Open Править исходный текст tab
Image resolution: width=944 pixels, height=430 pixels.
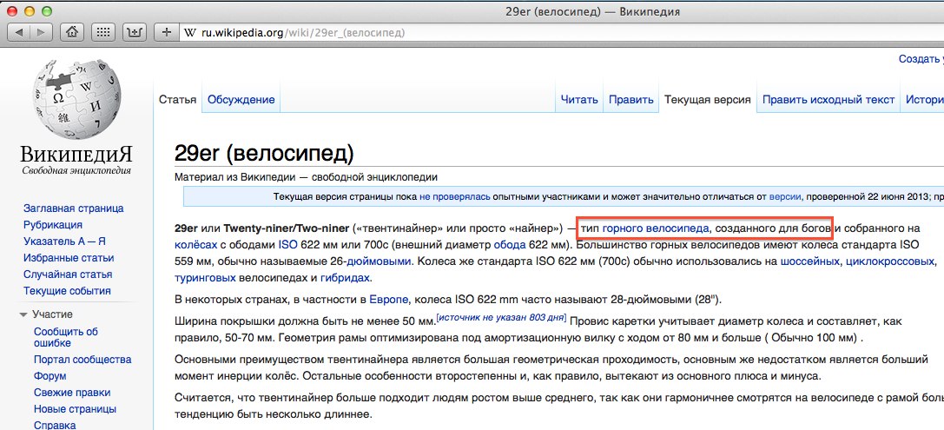828,100
